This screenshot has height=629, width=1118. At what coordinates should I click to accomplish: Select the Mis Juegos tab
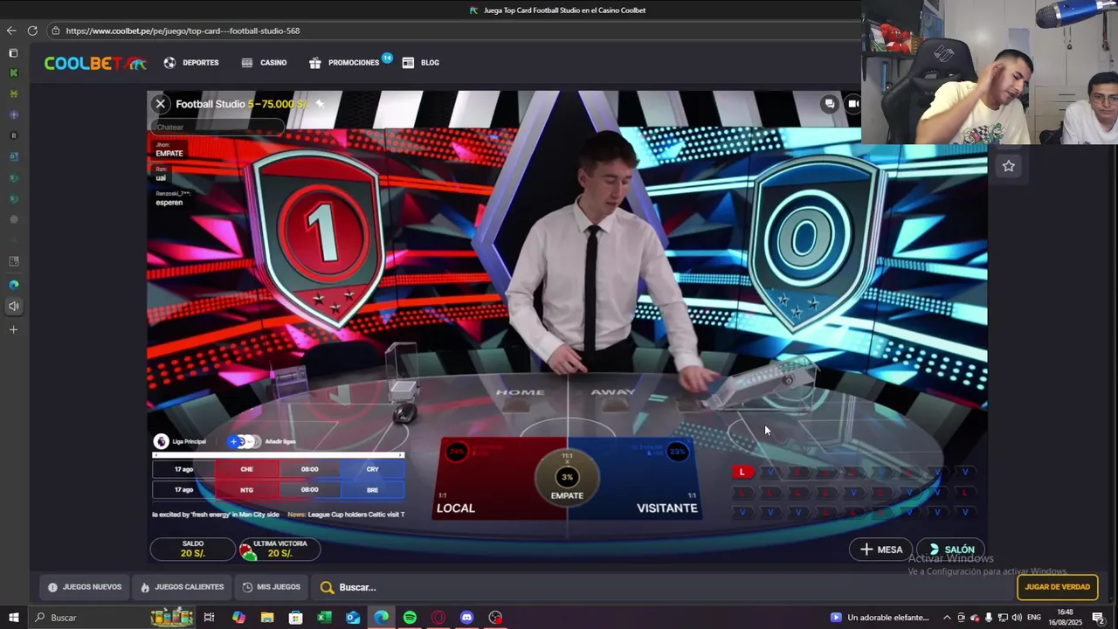[x=271, y=587]
